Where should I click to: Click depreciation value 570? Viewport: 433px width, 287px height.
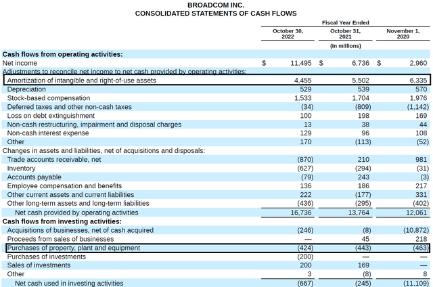pos(421,89)
